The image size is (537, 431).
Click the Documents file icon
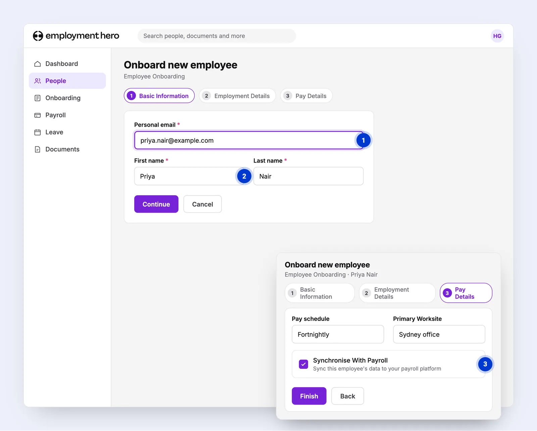click(x=38, y=149)
